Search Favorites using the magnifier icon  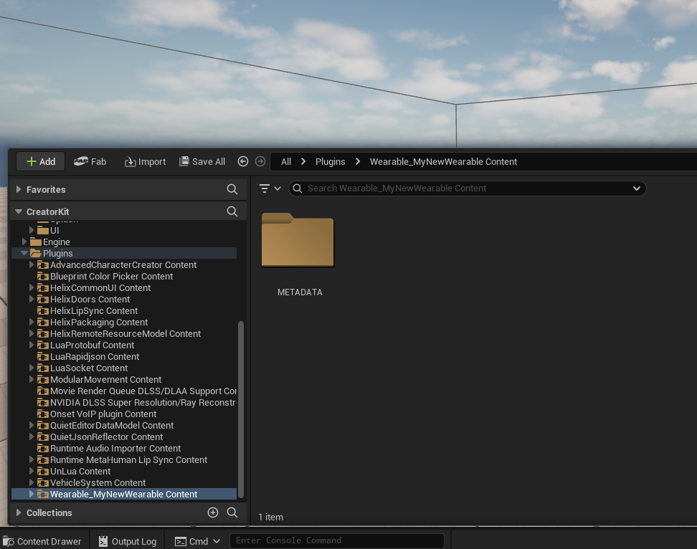tap(232, 189)
